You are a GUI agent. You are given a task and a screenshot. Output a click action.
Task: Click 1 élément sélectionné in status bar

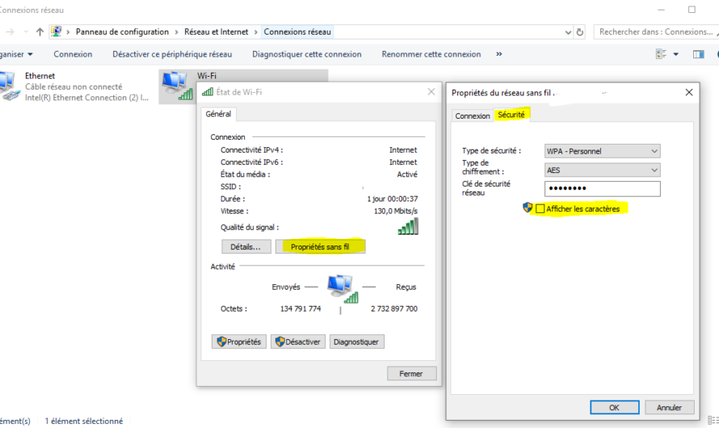click(84, 421)
